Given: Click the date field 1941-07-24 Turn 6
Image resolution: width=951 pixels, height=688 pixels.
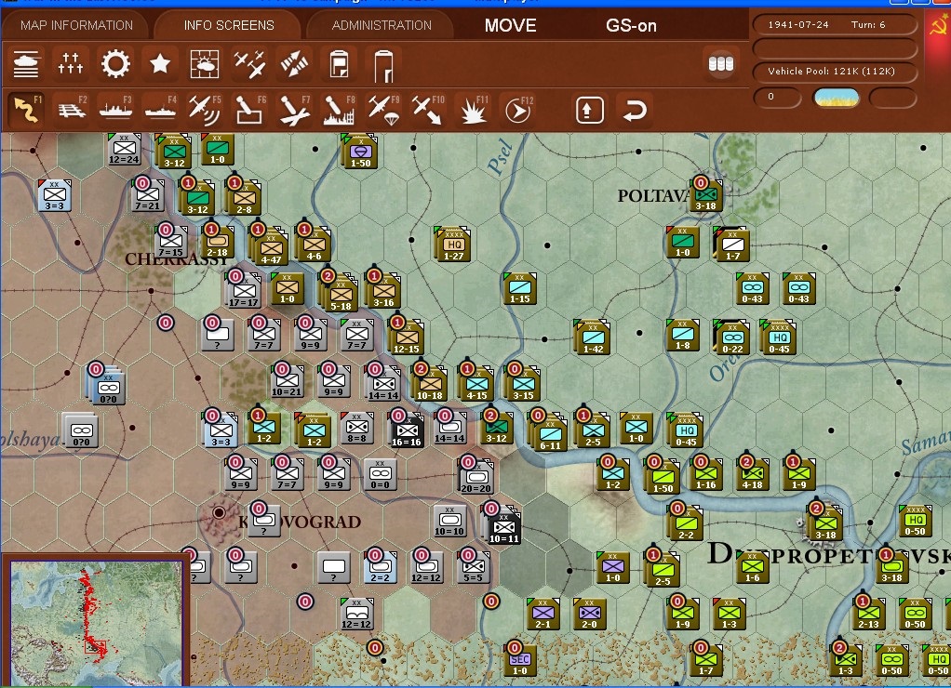Looking at the screenshot, I should pos(835,25).
